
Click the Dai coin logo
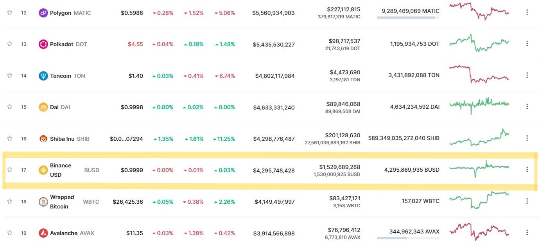click(43, 107)
